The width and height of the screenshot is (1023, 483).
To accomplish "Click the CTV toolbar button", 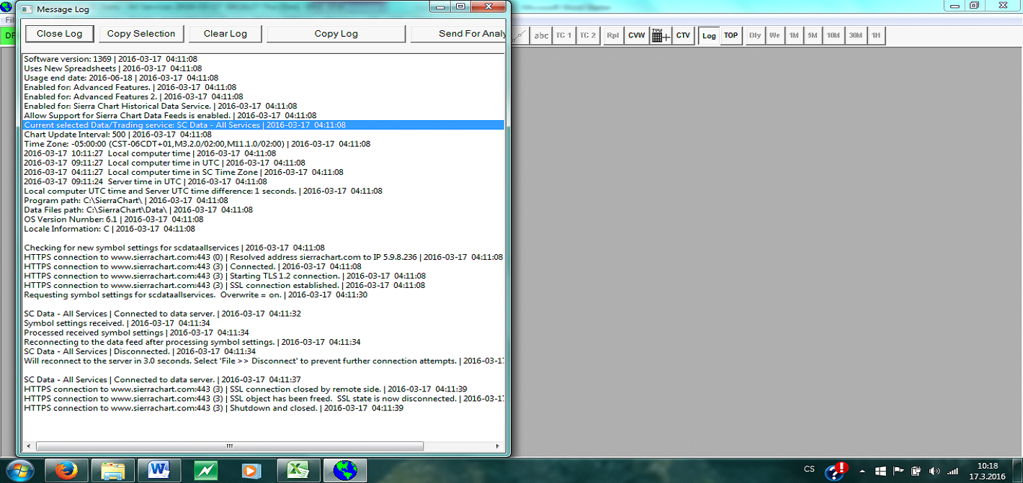I will click(x=683, y=35).
